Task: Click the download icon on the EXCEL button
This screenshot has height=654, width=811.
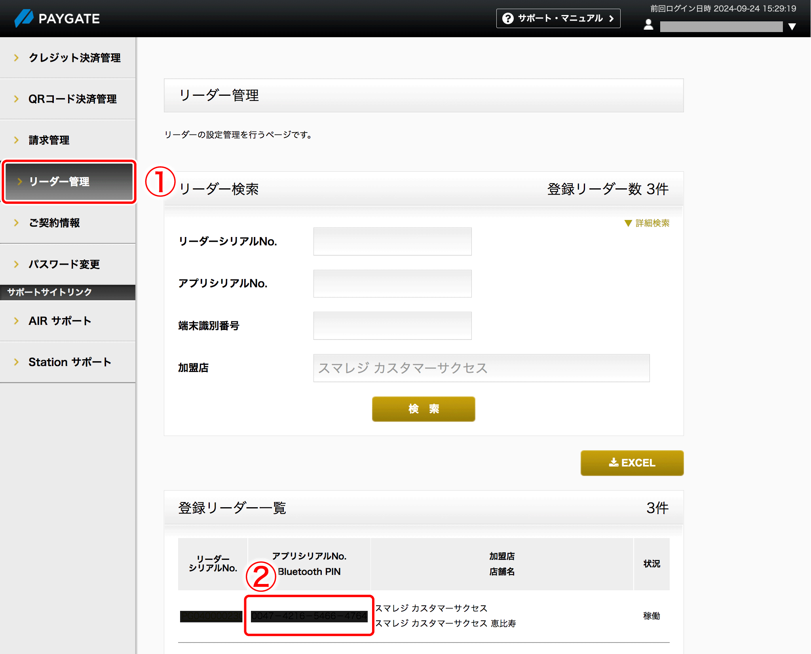Action: click(x=613, y=462)
